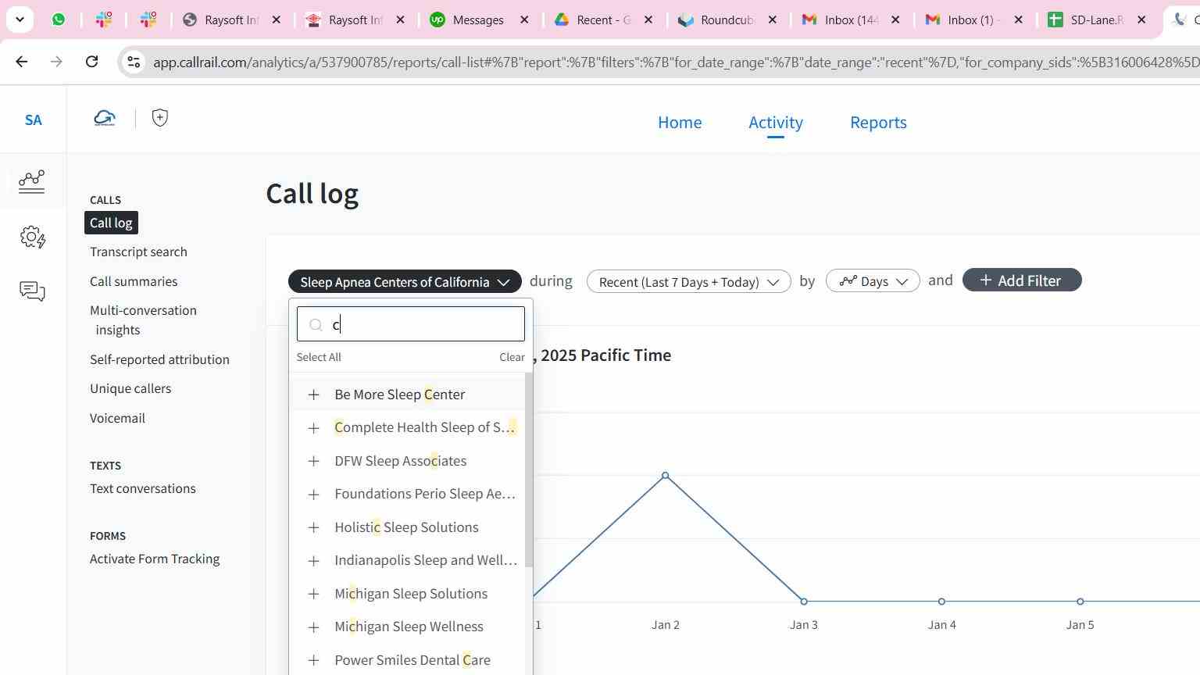Click the browser back arrow

point(22,62)
